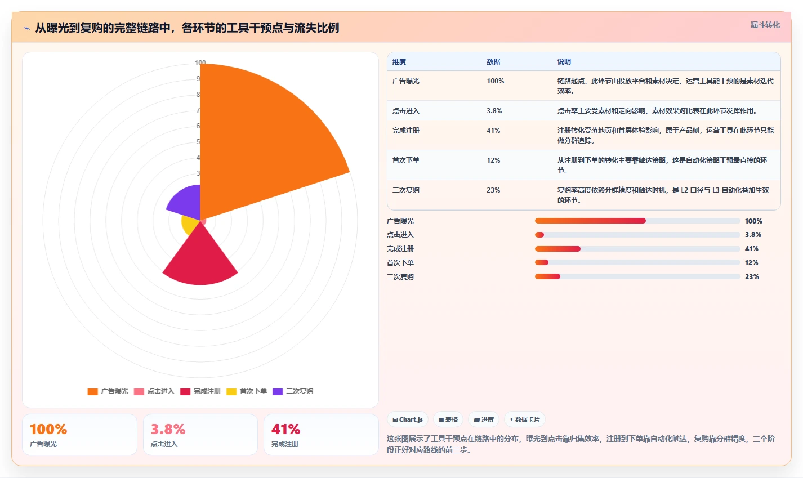
Task: Click the 完成注册 progress bar
Action: (637, 249)
